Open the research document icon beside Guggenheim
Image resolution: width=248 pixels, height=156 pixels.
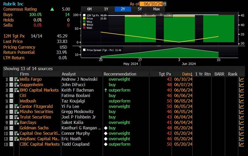pos(17,85)
